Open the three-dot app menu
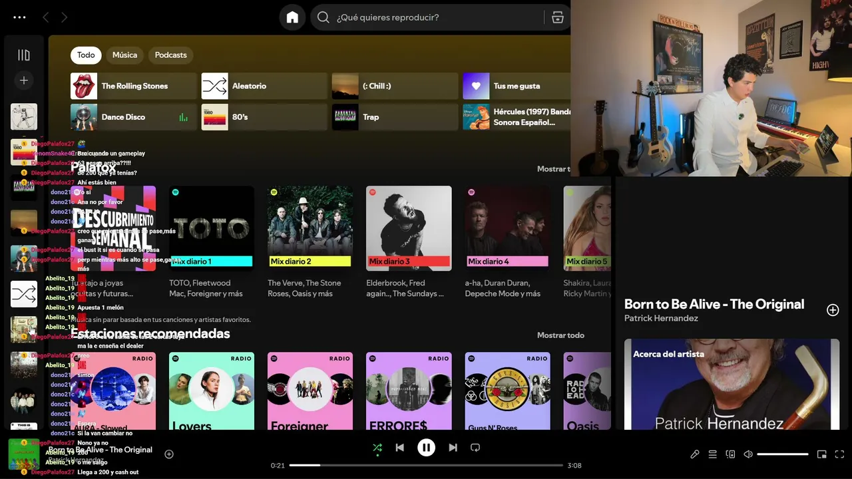 coord(19,17)
